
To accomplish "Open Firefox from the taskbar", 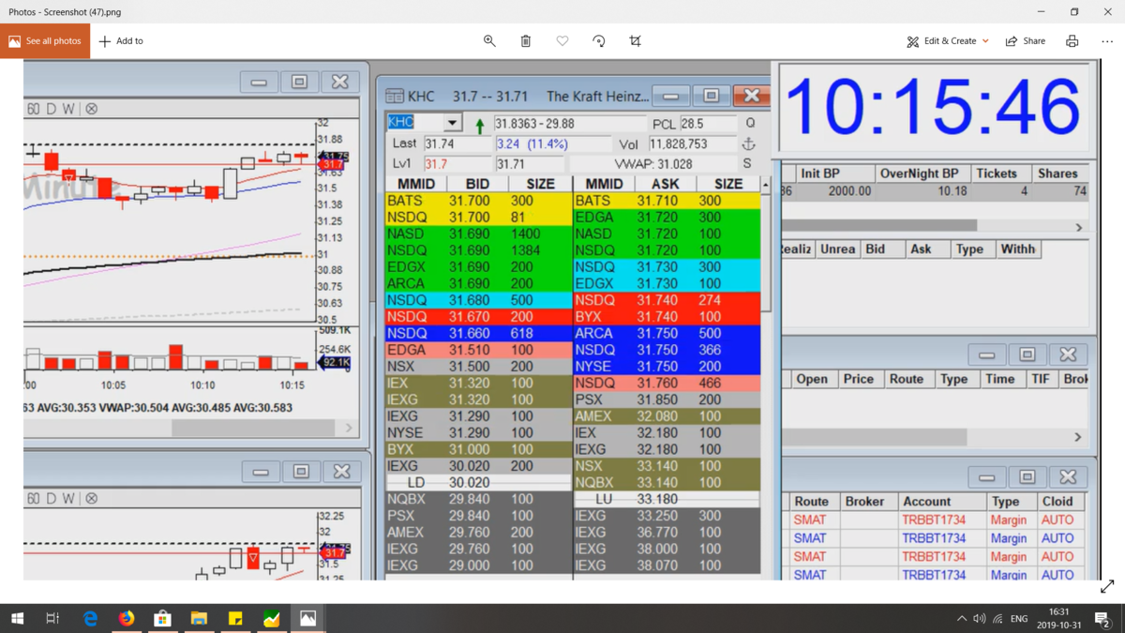I will click(x=127, y=618).
